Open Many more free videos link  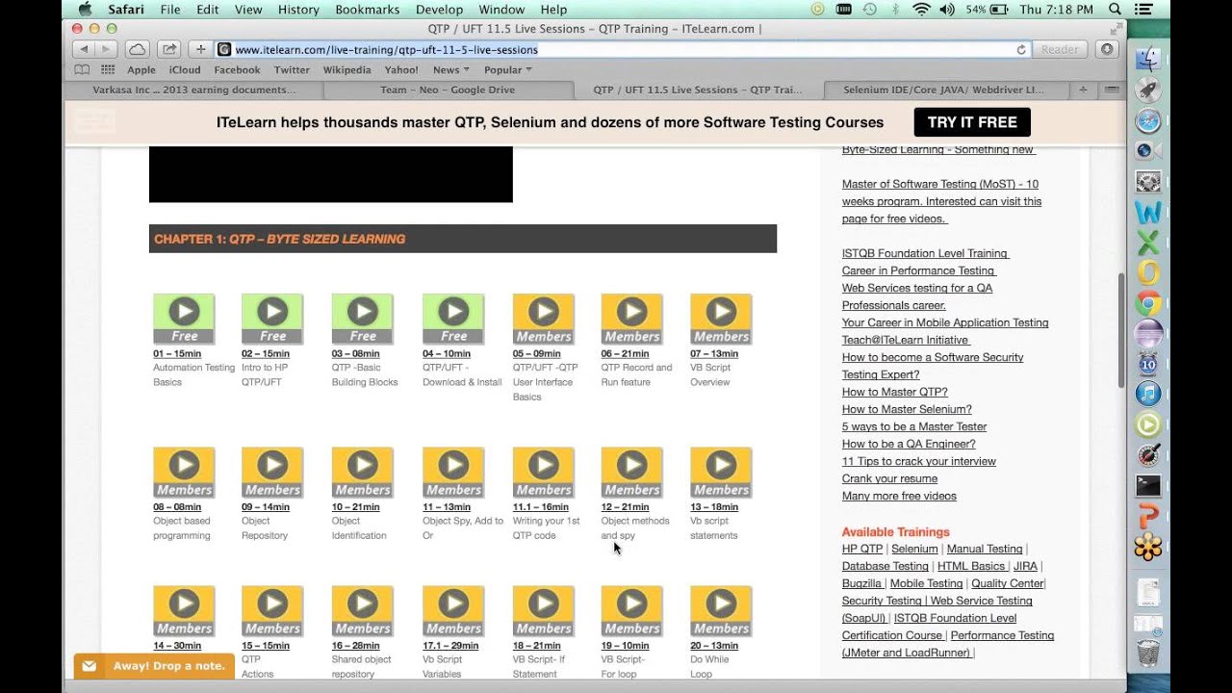(x=899, y=496)
